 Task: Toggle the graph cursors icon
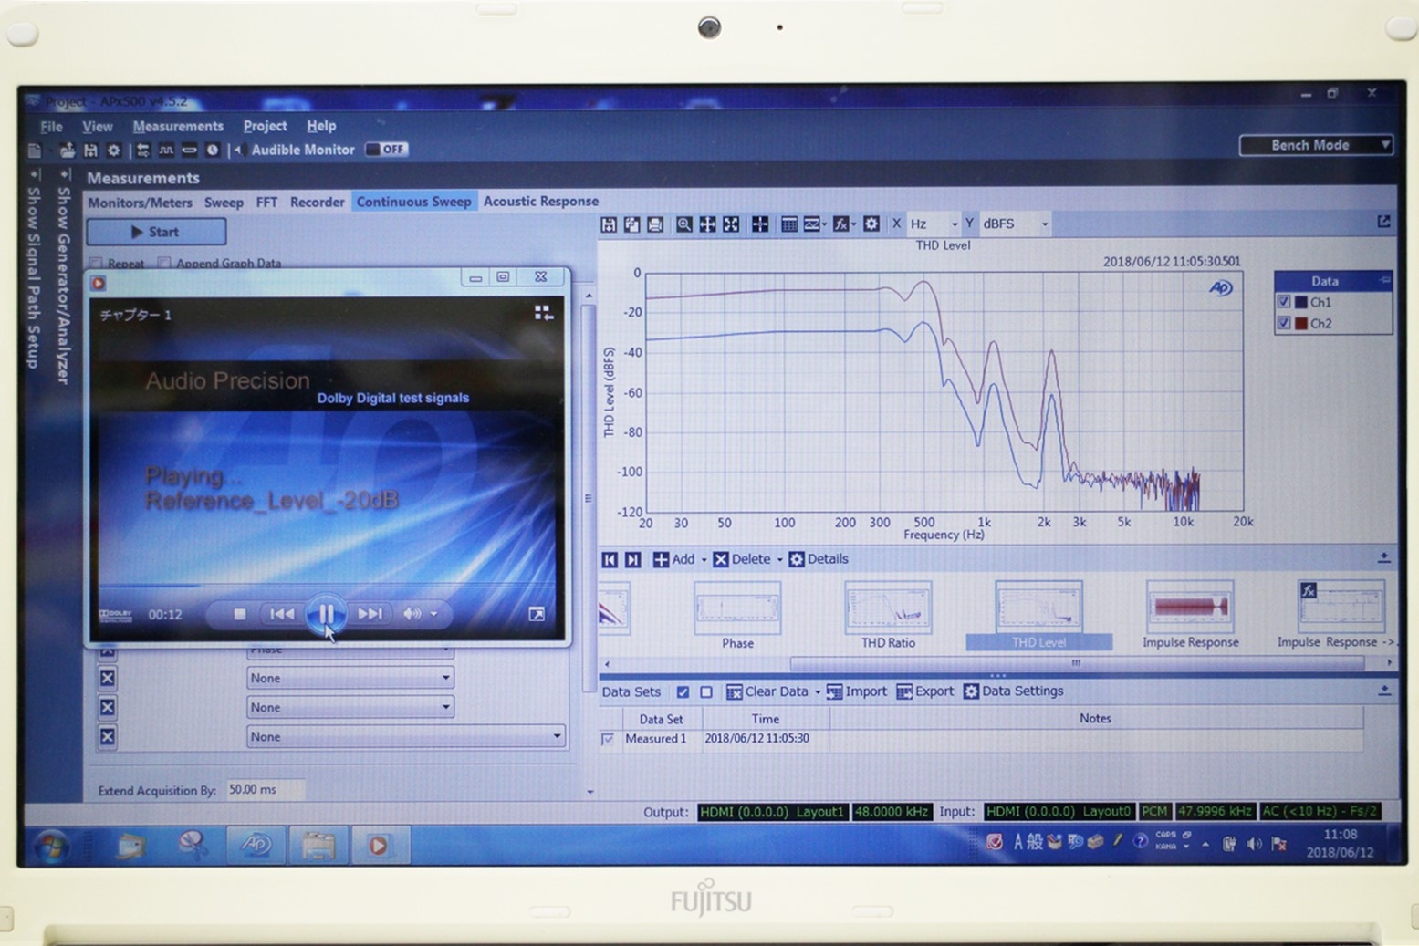click(760, 224)
